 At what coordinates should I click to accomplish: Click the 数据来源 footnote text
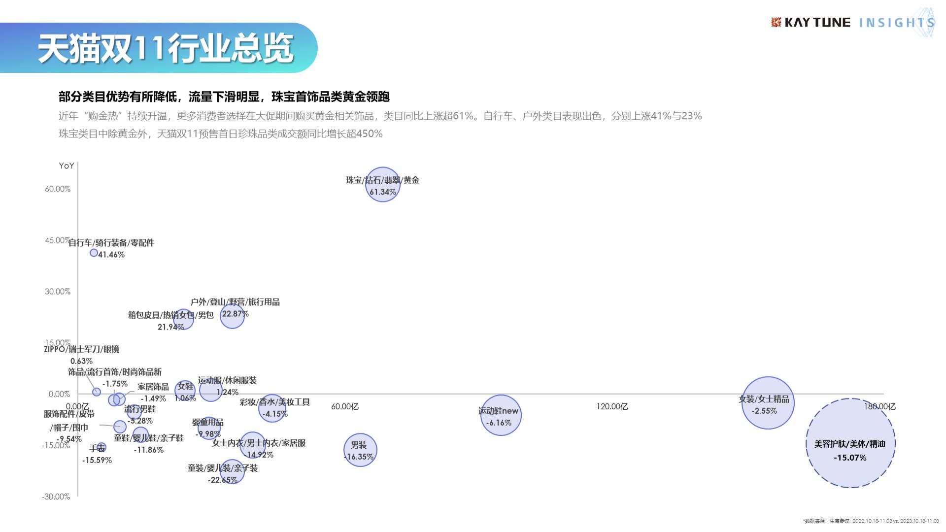click(x=871, y=521)
